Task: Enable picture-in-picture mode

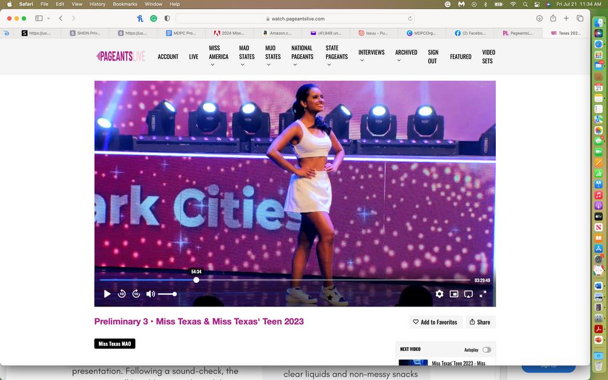Action: click(454, 294)
